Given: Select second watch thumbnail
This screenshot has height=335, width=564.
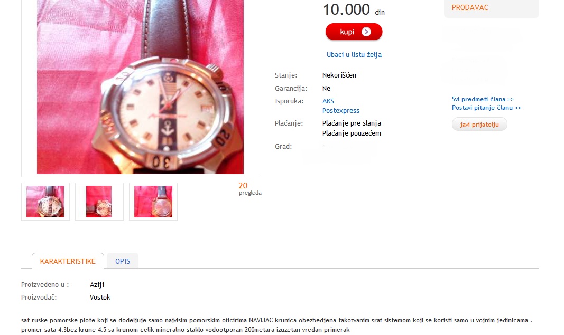Looking at the screenshot, I should (x=99, y=202).
